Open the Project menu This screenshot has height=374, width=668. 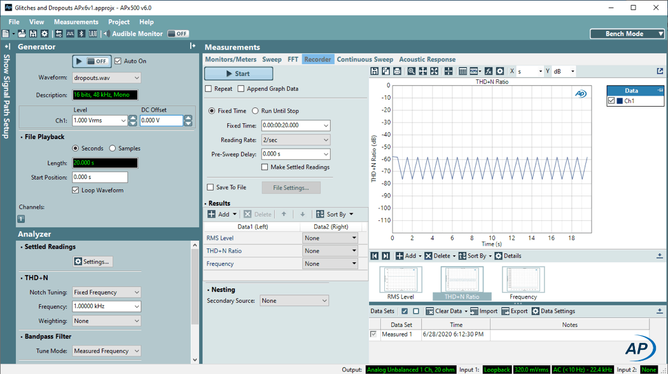coord(119,22)
